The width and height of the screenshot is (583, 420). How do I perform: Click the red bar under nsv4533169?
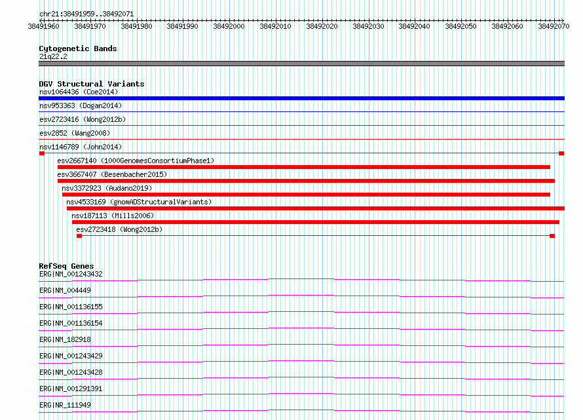(x=316, y=208)
